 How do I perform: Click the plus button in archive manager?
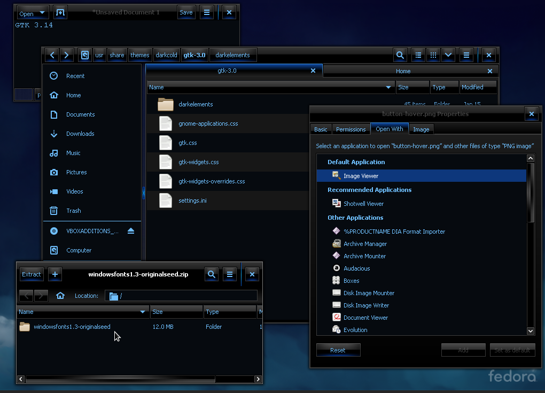tap(55, 274)
